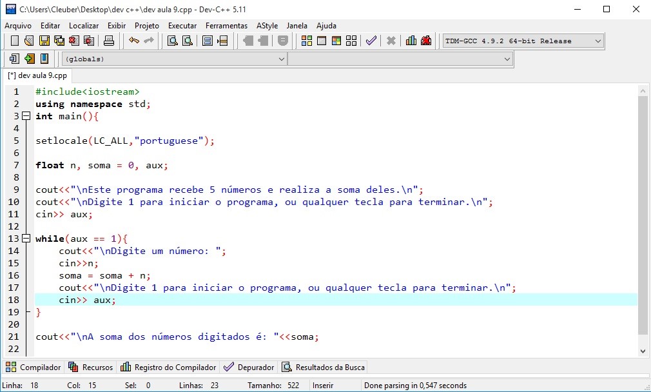Click the Close All files toolbar icon

click(x=89, y=41)
